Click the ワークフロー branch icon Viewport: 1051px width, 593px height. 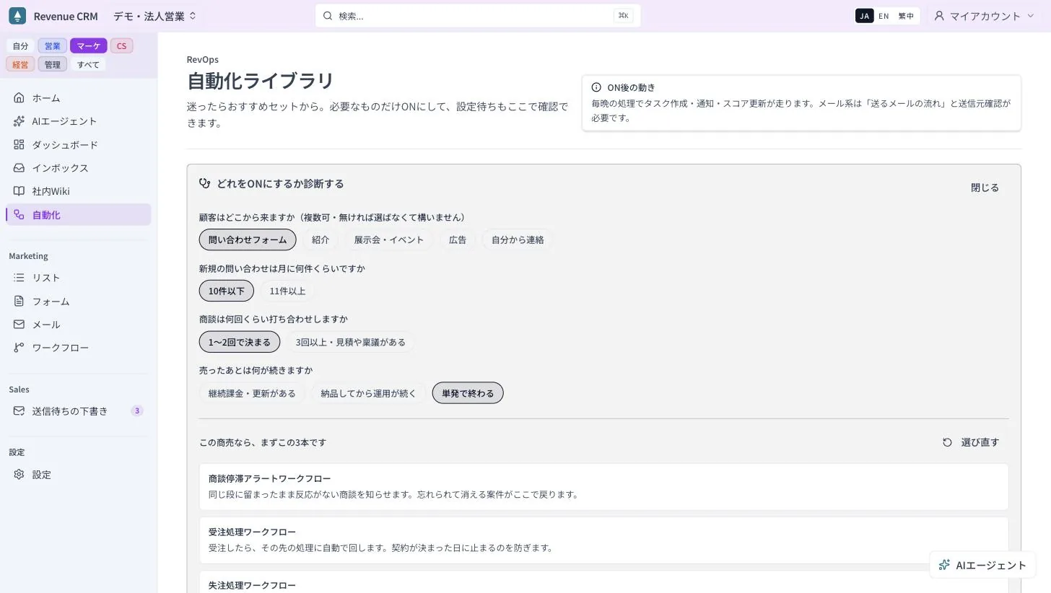tap(19, 348)
